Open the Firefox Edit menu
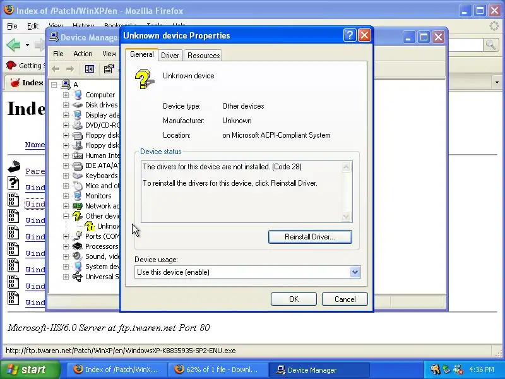This screenshot has height=379, width=505. coord(33,26)
